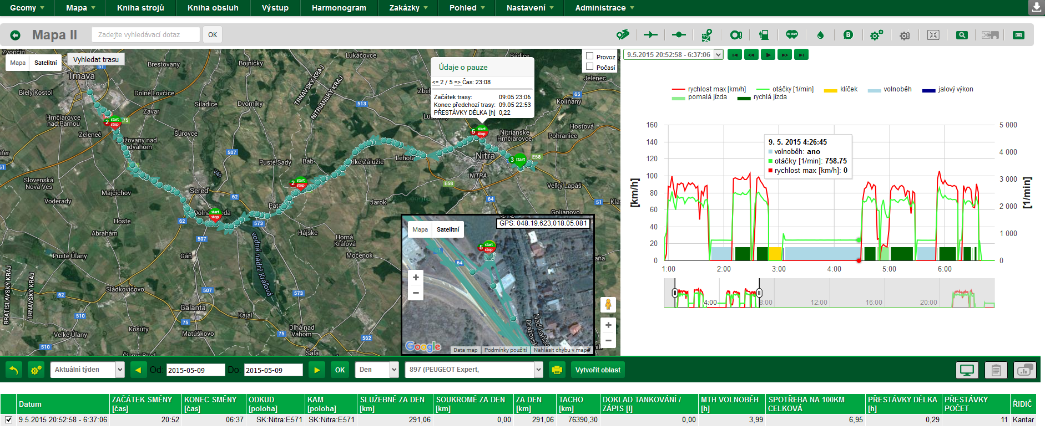The width and height of the screenshot is (1045, 430).
Task: Enable the Počasí weather checkbox
Action: click(590, 66)
